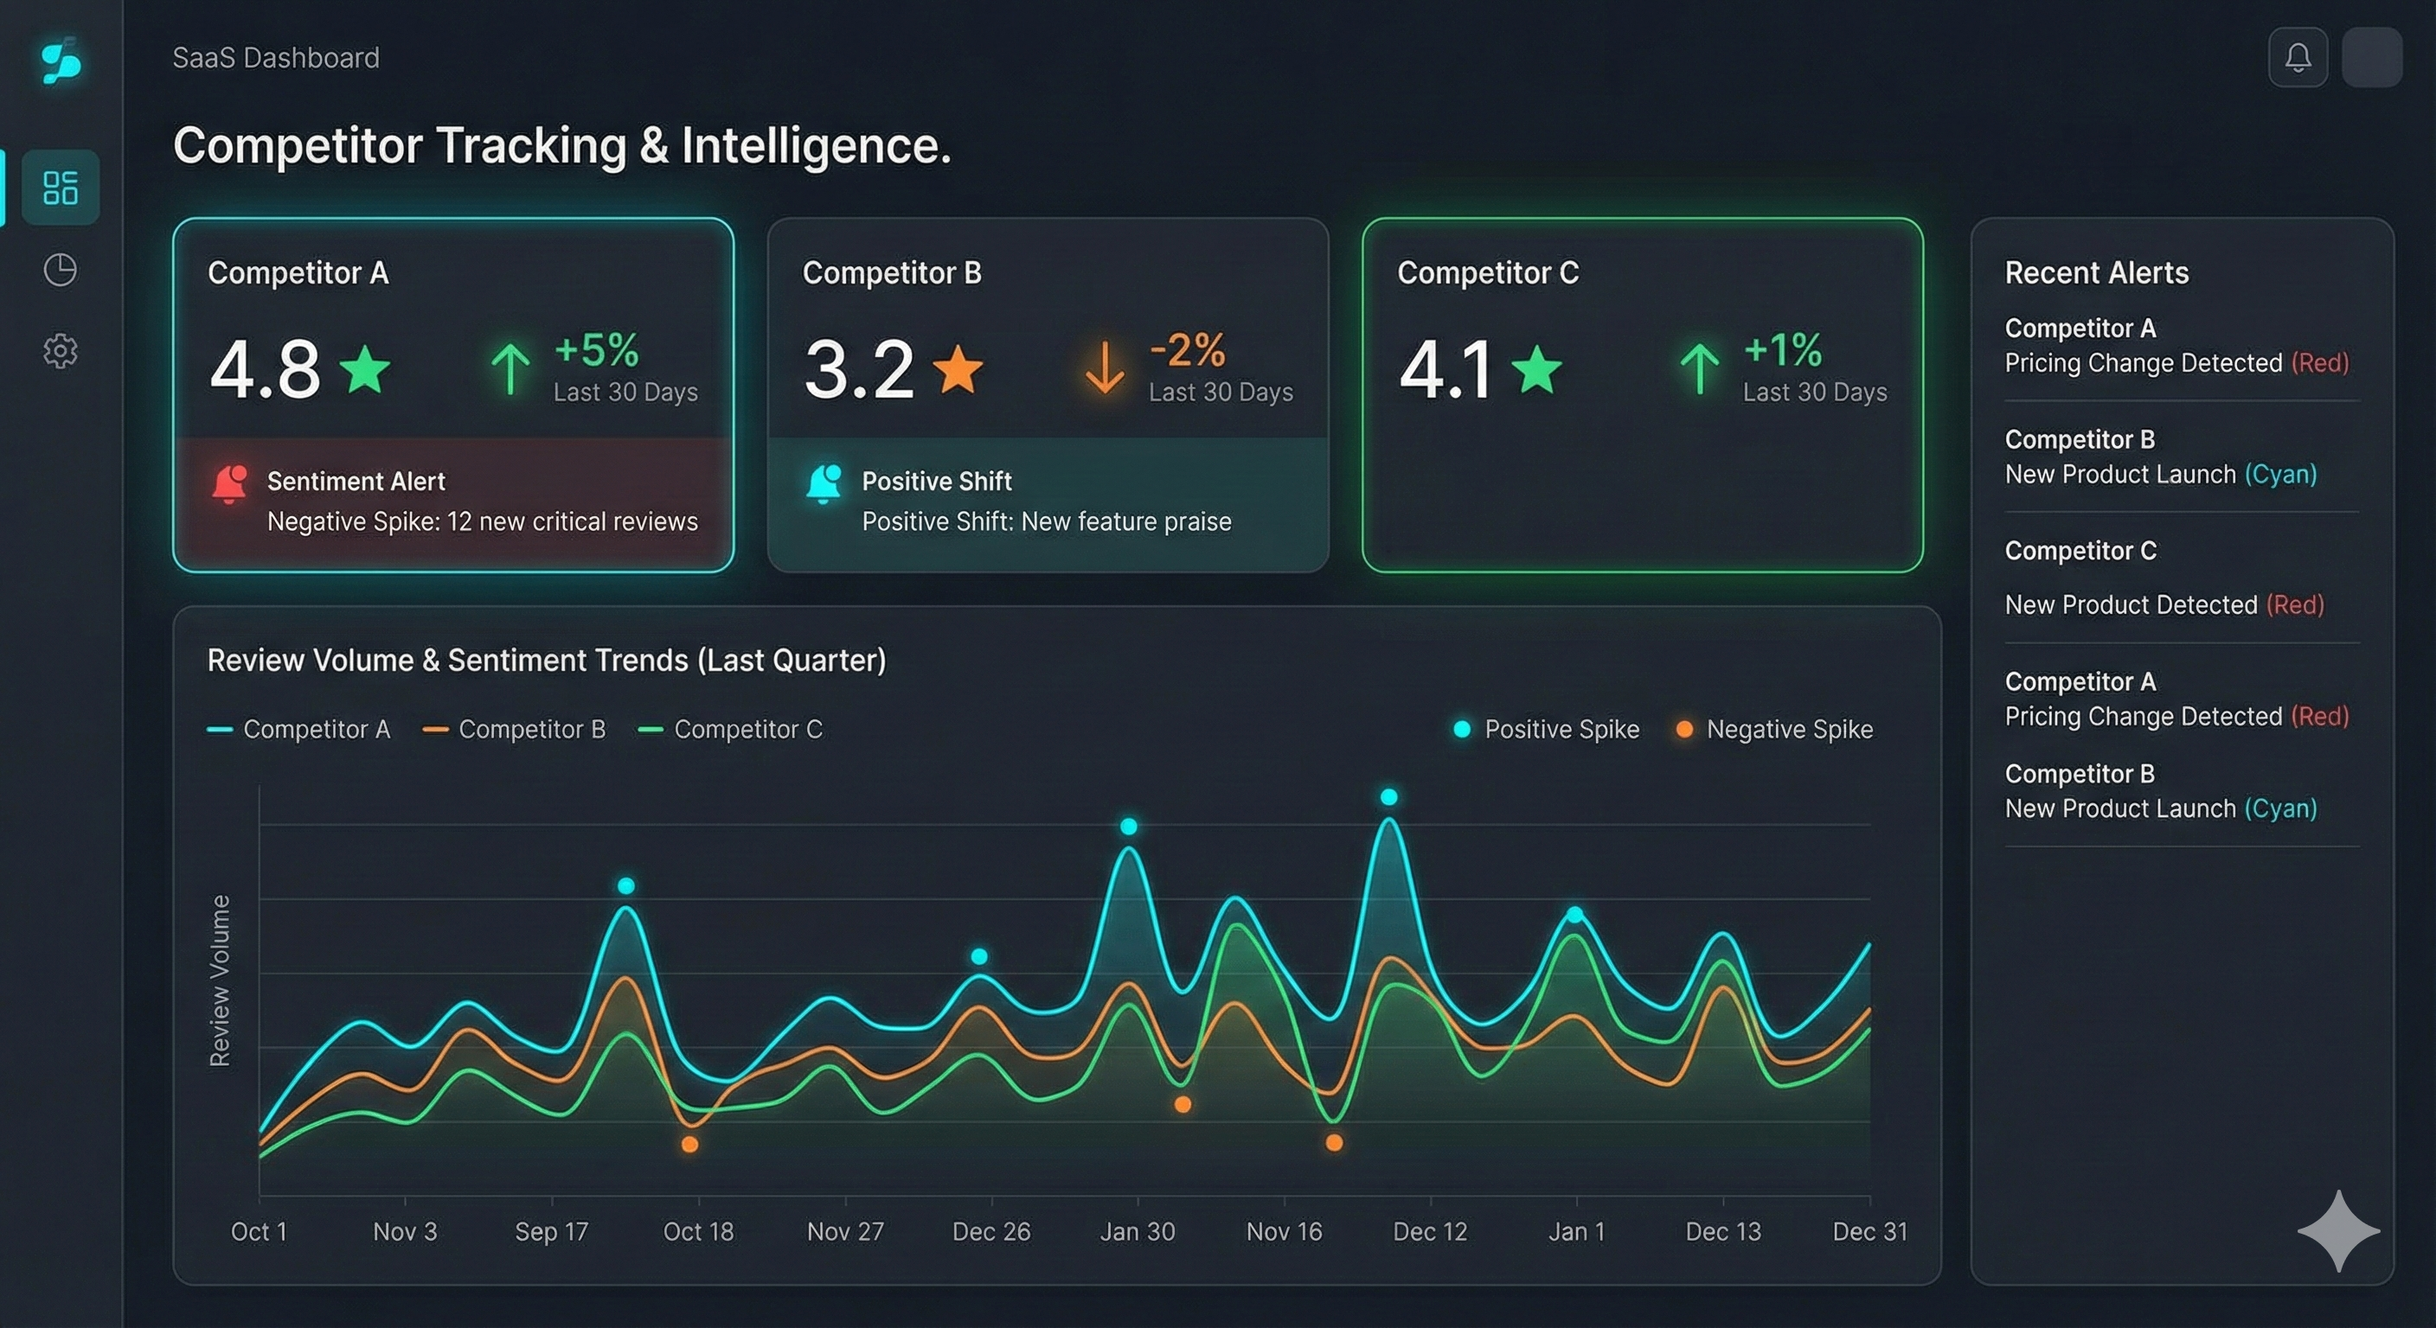This screenshot has height=1328, width=2436.
Task: Click the green star beside the 4.1 rating
Action: (1535, 369)
